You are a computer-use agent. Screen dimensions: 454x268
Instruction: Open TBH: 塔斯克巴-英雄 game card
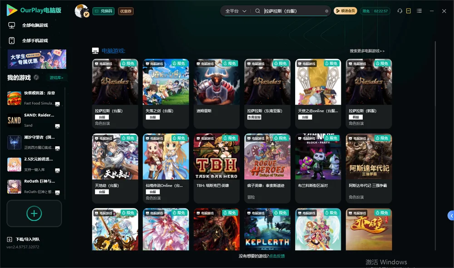(x=217, y=168)
